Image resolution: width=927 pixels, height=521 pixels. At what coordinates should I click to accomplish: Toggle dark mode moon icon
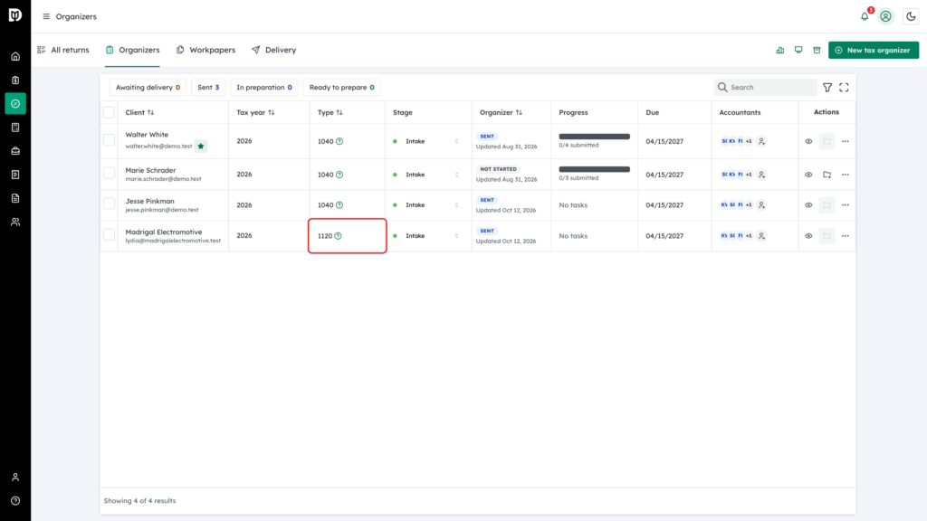(x=911, y=16)
